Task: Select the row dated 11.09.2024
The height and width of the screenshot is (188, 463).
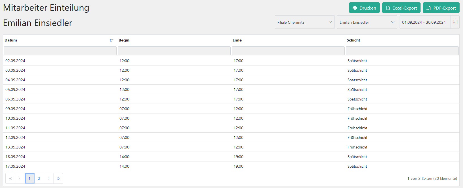Action: coord(231,128)
